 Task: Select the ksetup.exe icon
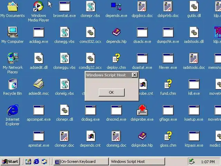tap(194, 110)
